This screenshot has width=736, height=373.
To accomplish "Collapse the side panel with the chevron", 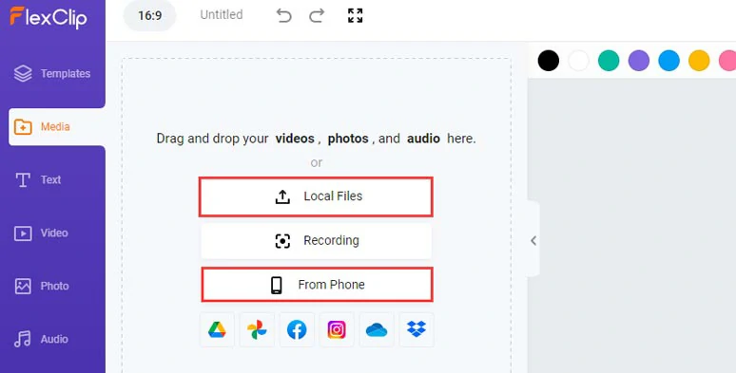I will [x=533, y=240].
